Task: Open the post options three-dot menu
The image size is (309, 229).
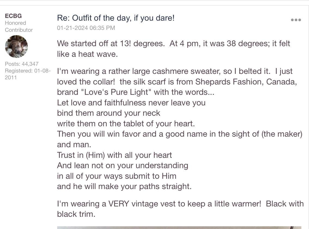Action: [296, 20]
